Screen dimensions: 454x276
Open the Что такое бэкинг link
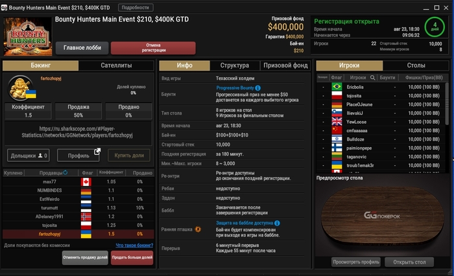click(134, 246)
